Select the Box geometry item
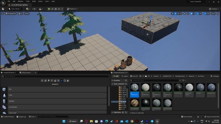Image resolution: width=221 pixels, height=124 pixels. pyautogui.click(x=57, y=89)
